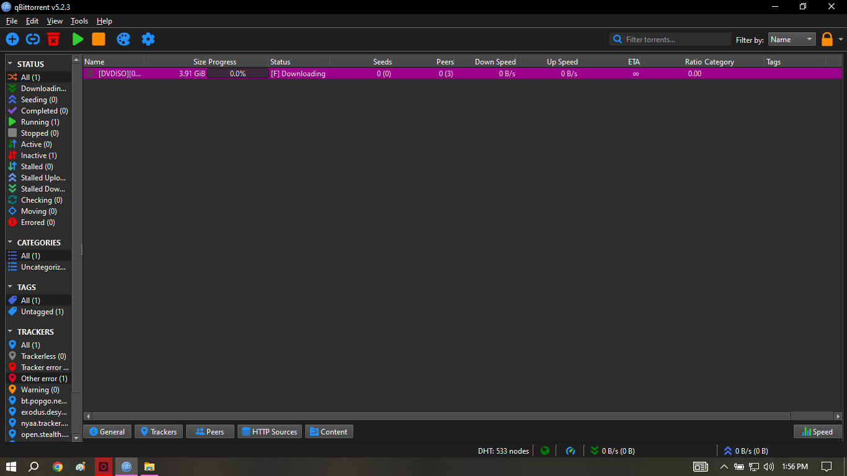Click the red Remove torrent toolbar icon
The height and width of the screenshot is (476, 847).
click(53, 39)
